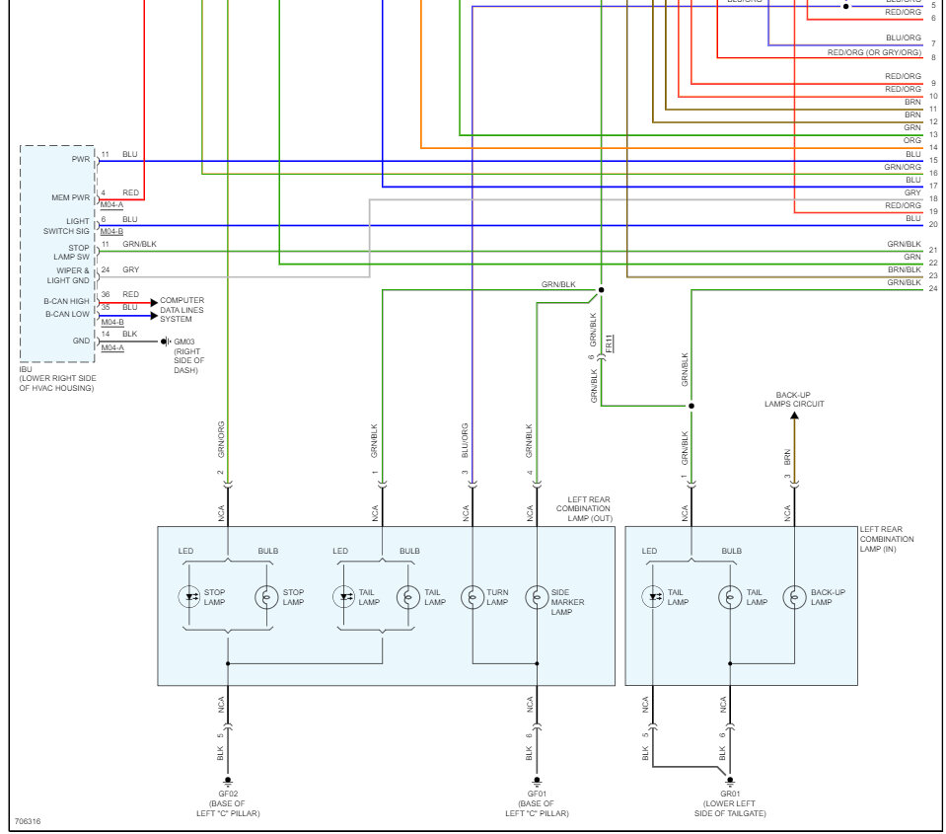Click the LEFT REAR COMBINATION LAMP (IN) label

[887, 539]
